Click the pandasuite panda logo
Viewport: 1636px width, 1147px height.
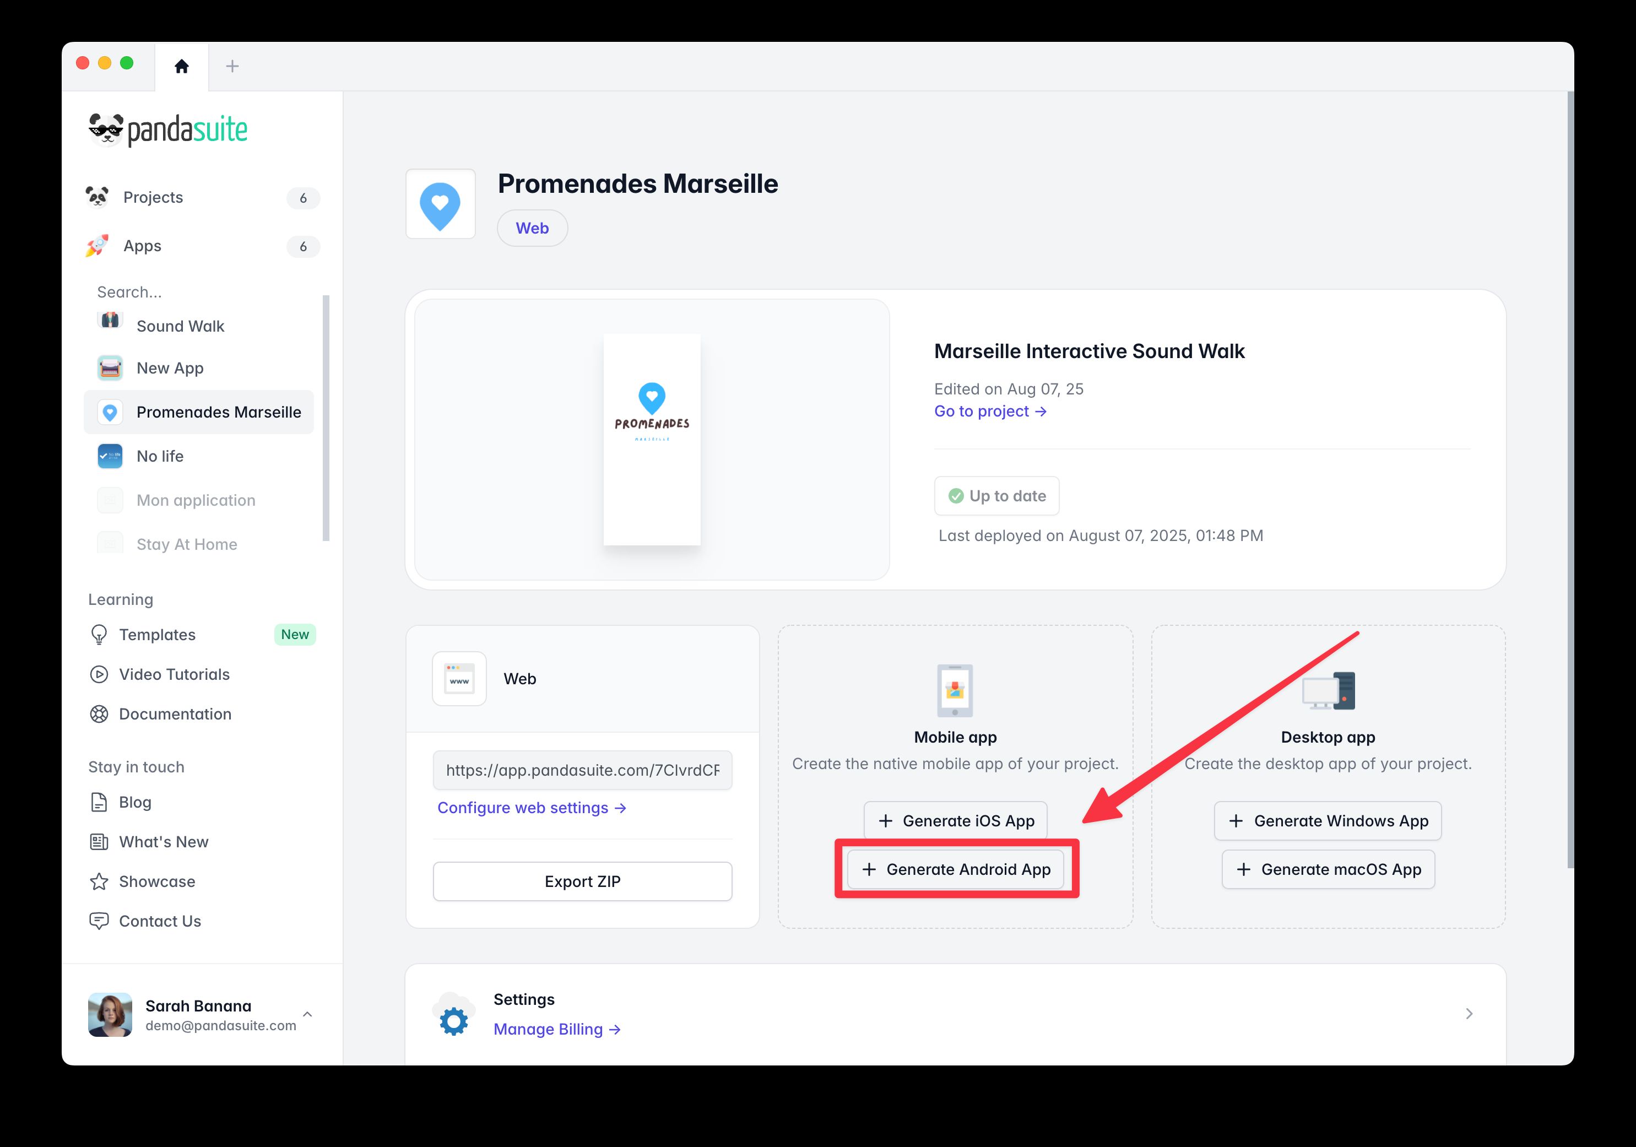click(x=105, y=129)
